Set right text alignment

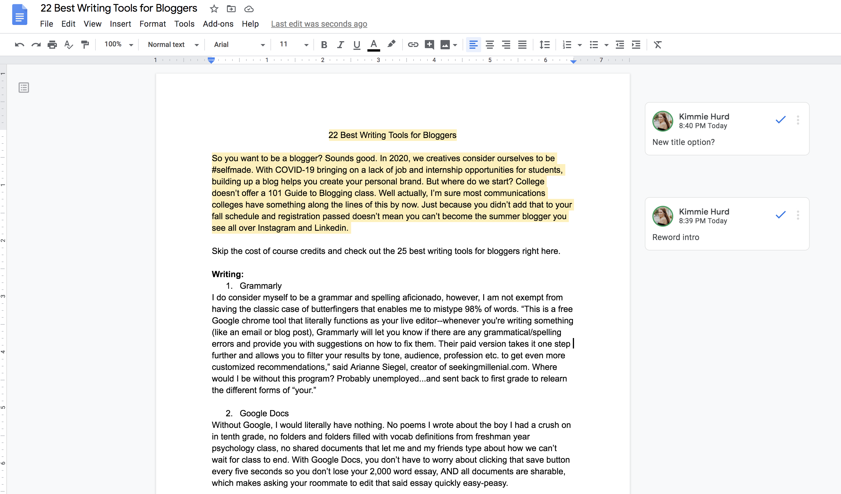coord(506,44)
